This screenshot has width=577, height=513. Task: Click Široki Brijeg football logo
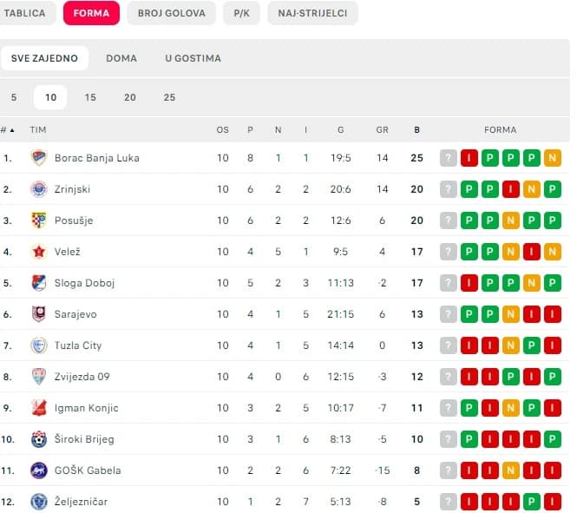pyautogui.click(x=39, y=439)
